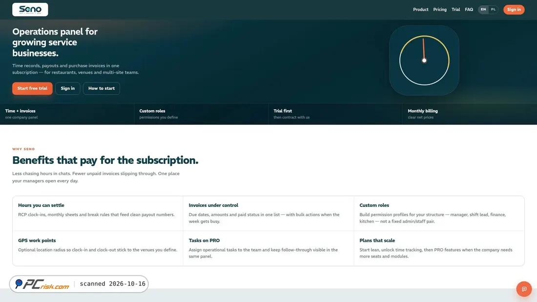This screenshot has height=302, width=537.
Task: Open the FAQ nav link
Action: [469, 10]
